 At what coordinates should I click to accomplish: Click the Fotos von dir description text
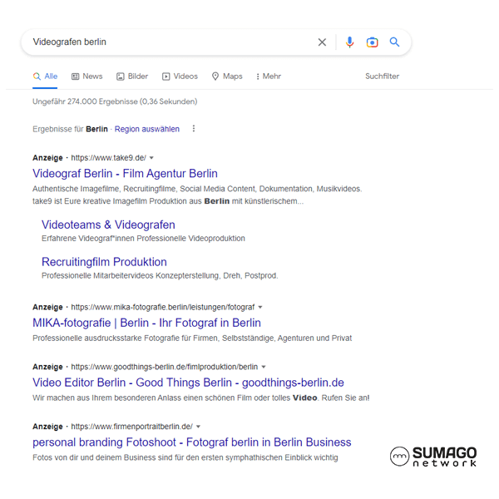point(185,457)
